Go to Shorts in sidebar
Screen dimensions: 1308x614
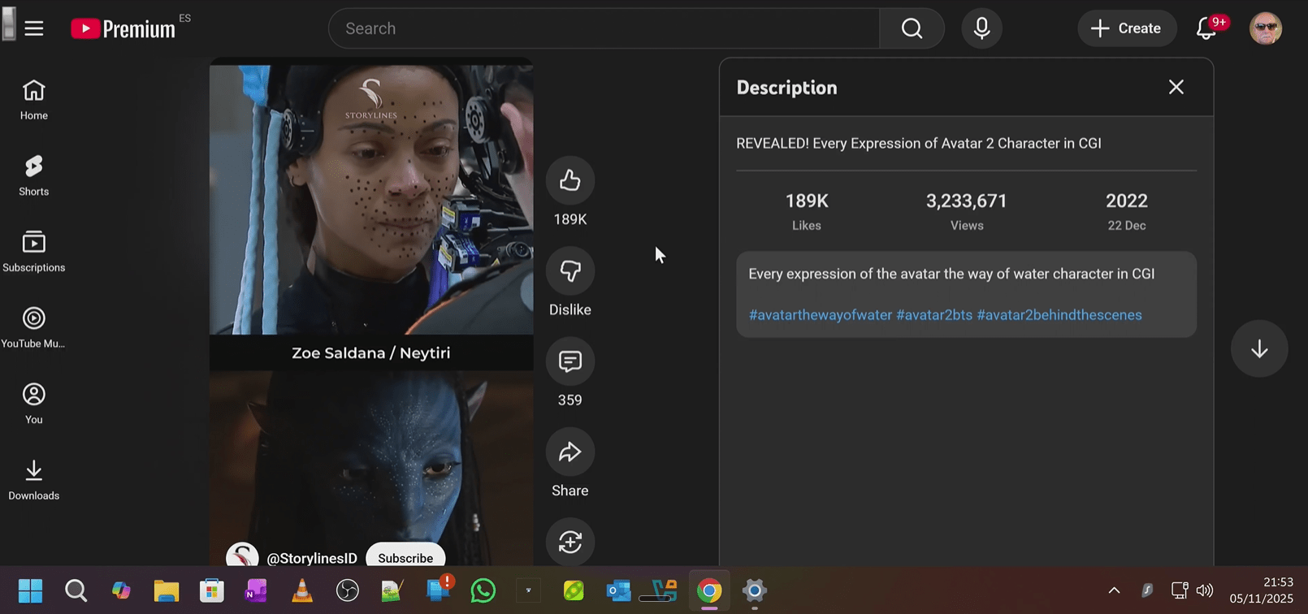click(34, 175)
